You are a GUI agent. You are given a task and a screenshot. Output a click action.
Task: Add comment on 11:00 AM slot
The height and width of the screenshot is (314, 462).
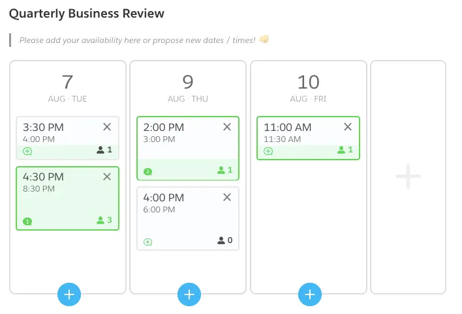point(268,151)
